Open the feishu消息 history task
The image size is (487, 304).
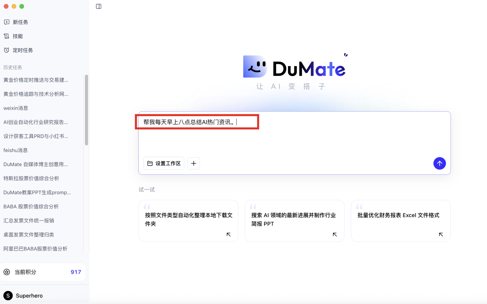coord(15,150)
